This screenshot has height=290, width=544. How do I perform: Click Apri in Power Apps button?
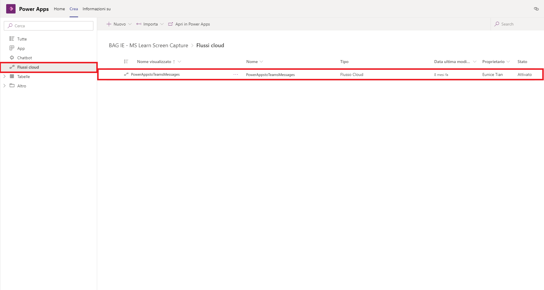click(x=189, y=24)
